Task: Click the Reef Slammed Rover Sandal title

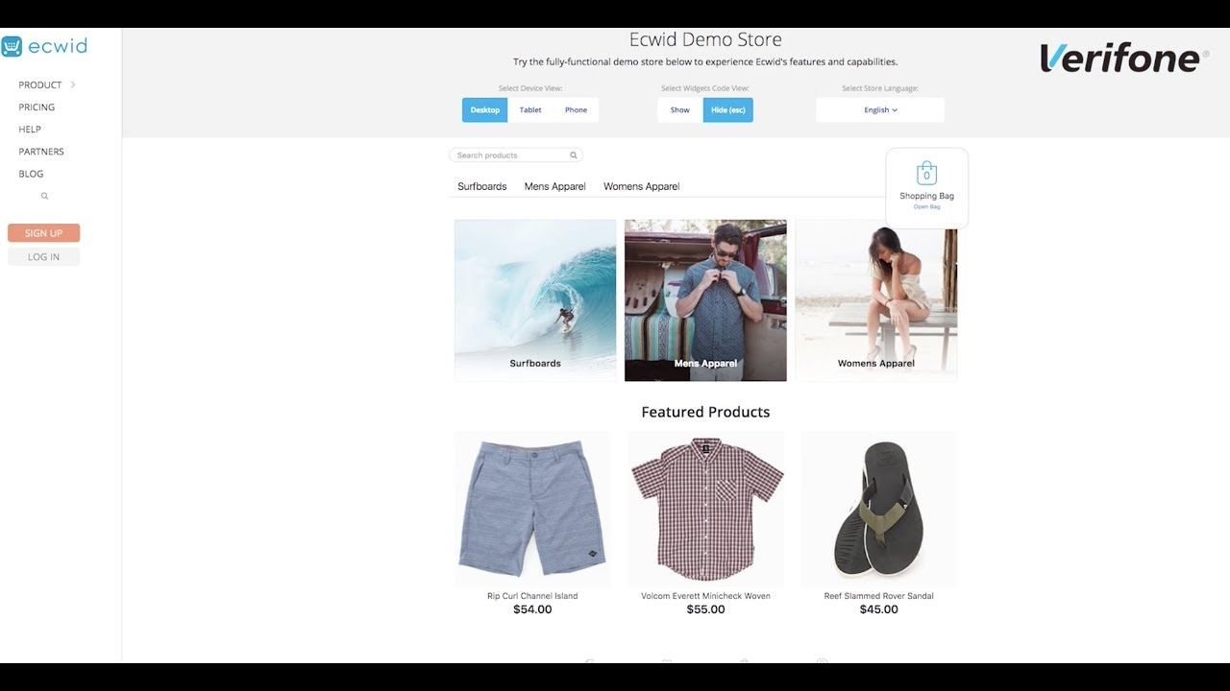Action: [x=879, y=596]
